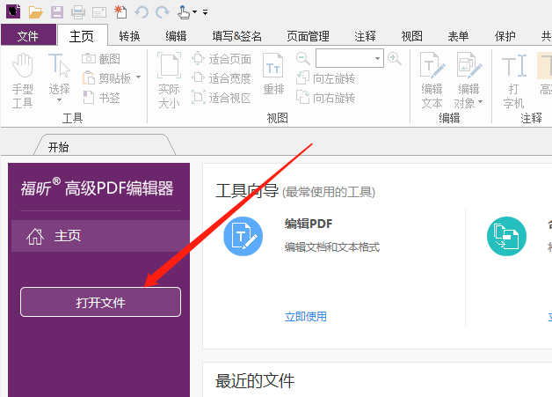This screenshot has height=397, width=552.
Task: Click the Snapshot (截图) tool
Action: (101, 59)
